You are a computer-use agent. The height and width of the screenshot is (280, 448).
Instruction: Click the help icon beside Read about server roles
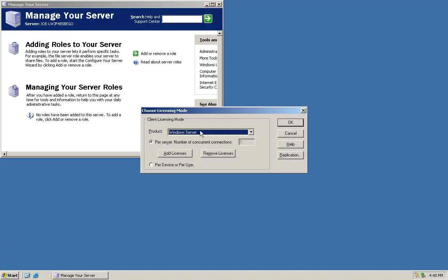pyautogui.click(x=136, y=62)
